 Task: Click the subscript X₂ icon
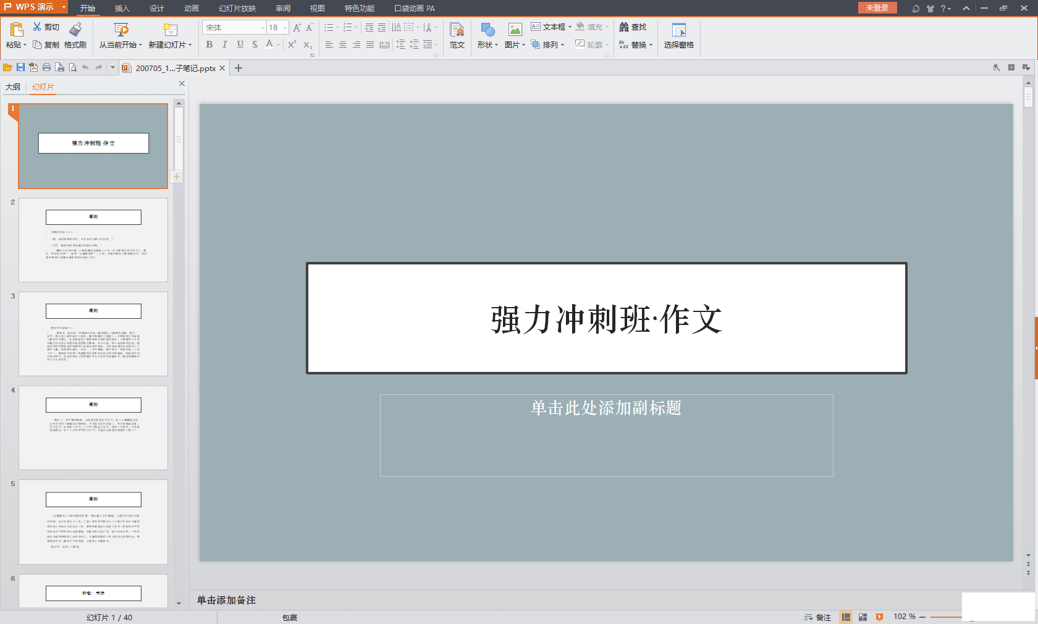(x=307, y=44)
